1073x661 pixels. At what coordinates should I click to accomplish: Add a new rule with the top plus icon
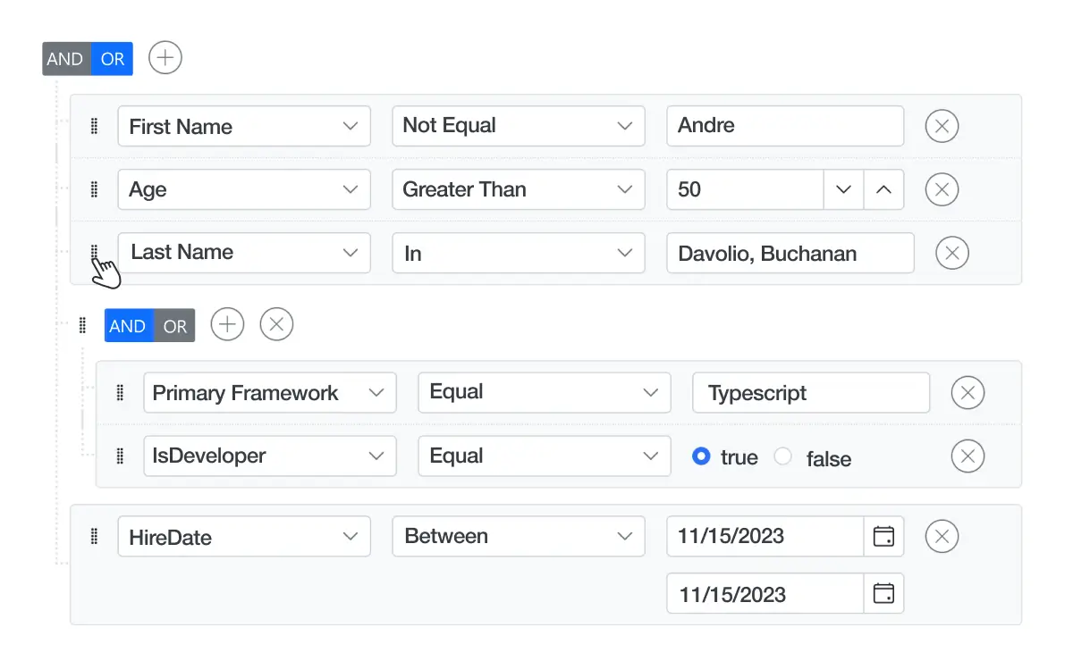(165, 57)
